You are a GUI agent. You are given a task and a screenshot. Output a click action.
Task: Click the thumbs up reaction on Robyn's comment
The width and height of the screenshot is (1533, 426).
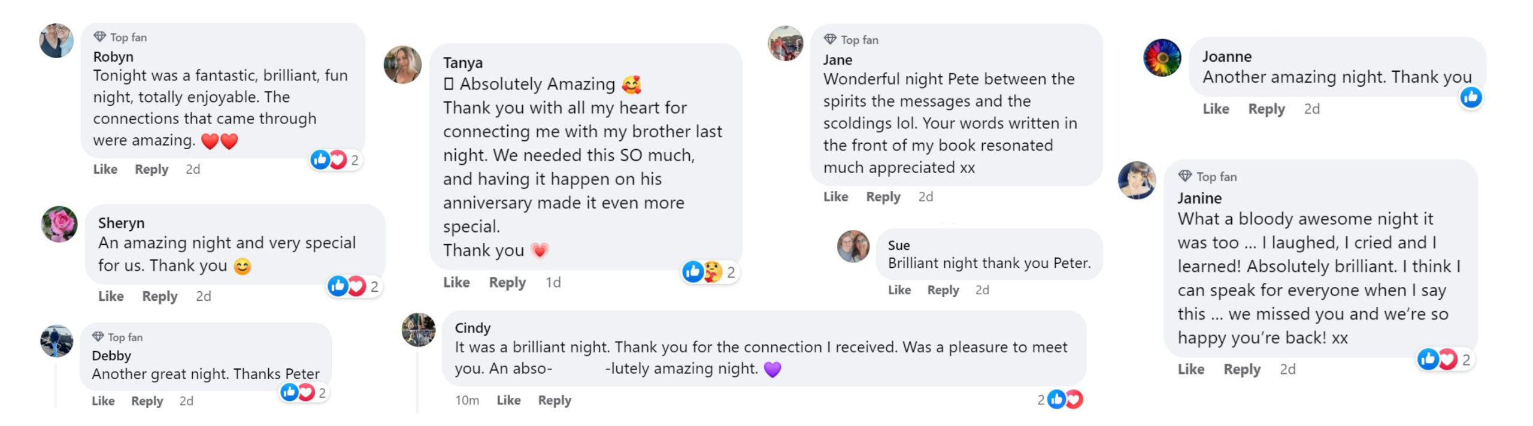pos(319,159)
